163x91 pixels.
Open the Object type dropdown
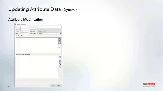pos(49,31)
